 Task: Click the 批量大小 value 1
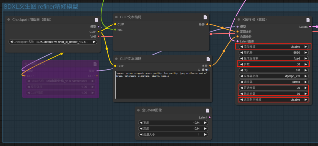pyautogui.click(x=199, y=134)
